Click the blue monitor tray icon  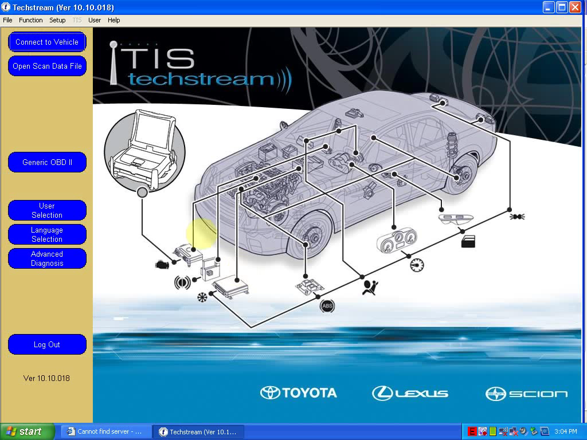[545, 432]
